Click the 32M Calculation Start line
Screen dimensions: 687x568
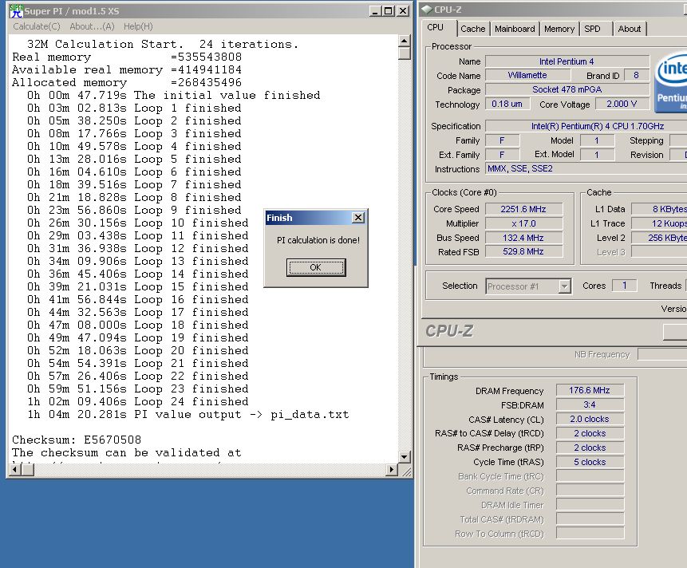(163, 44)
